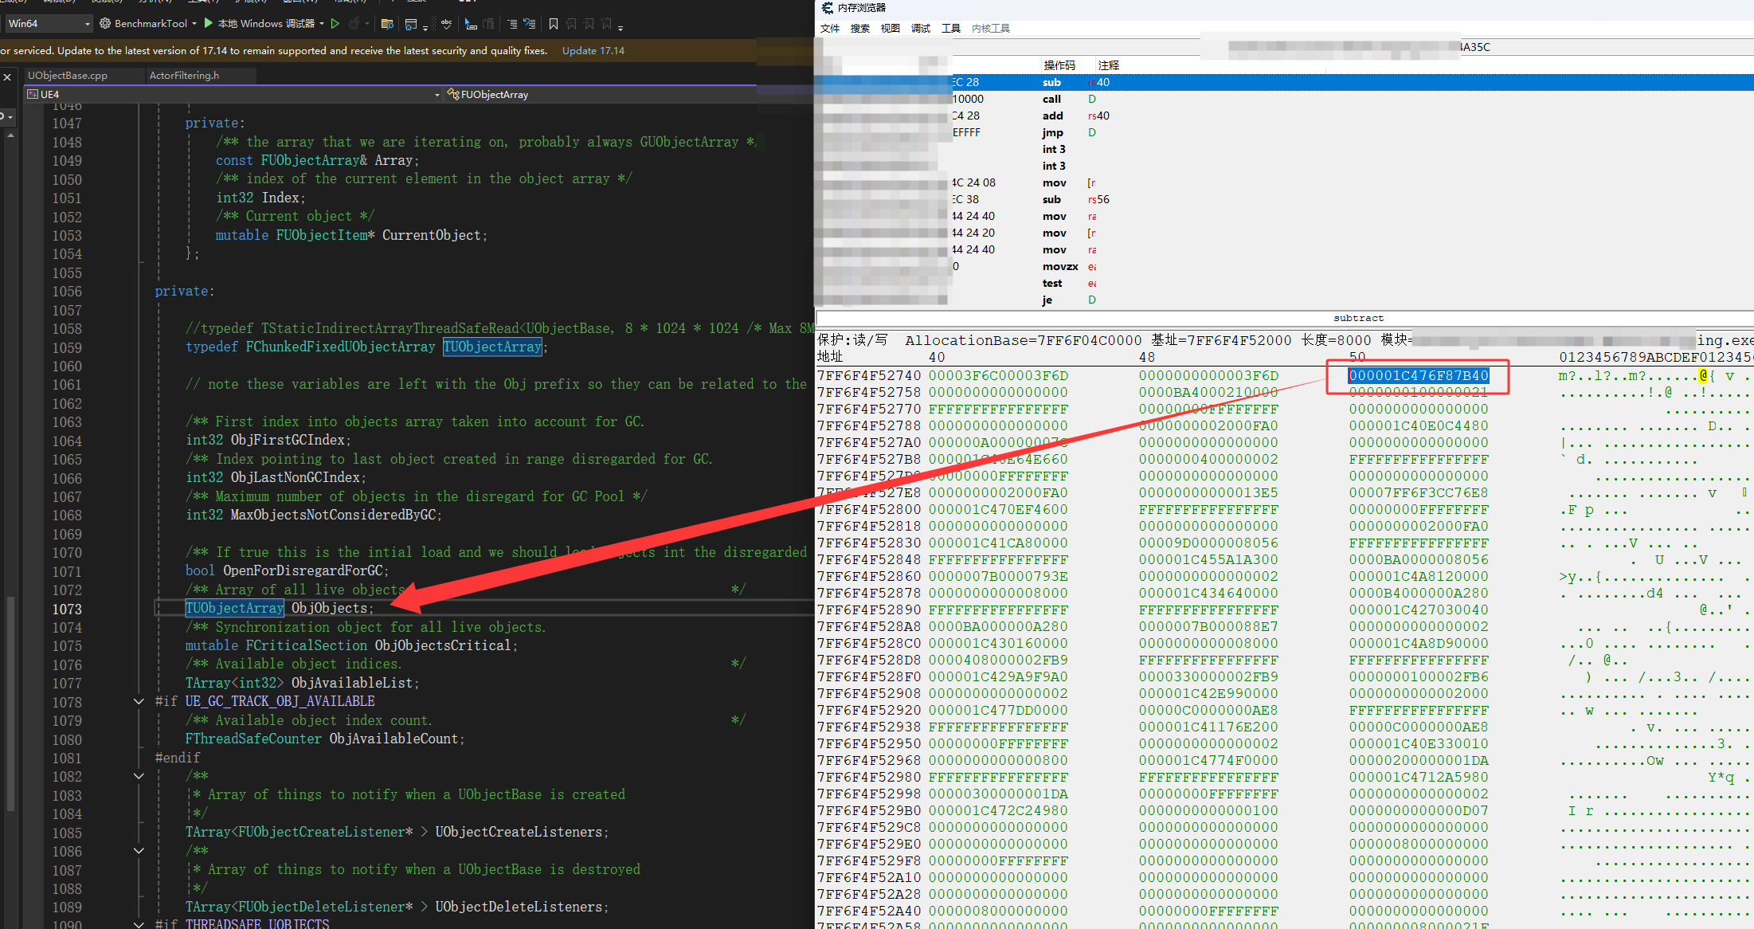Screen dimensions: 1754x929
Task: Open the FUObjectArray type navigation dropdown
Action: (x=494, y=95)
